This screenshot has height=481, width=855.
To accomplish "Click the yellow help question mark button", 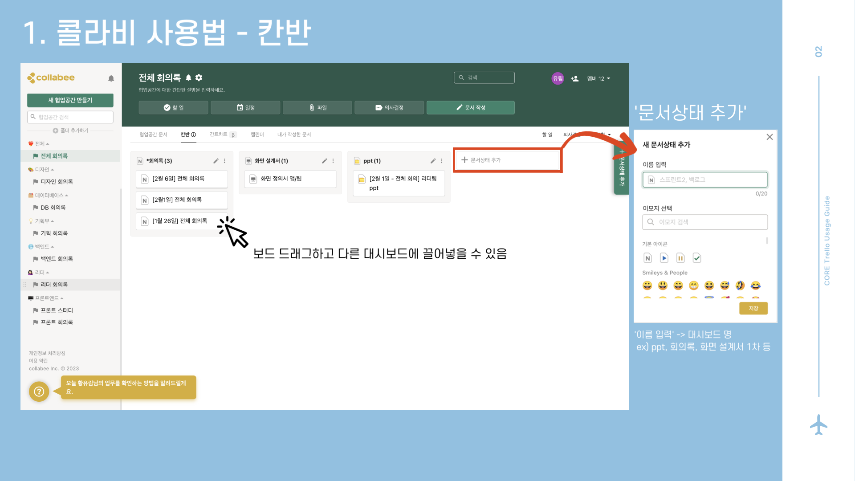I will tap(39, 391).
